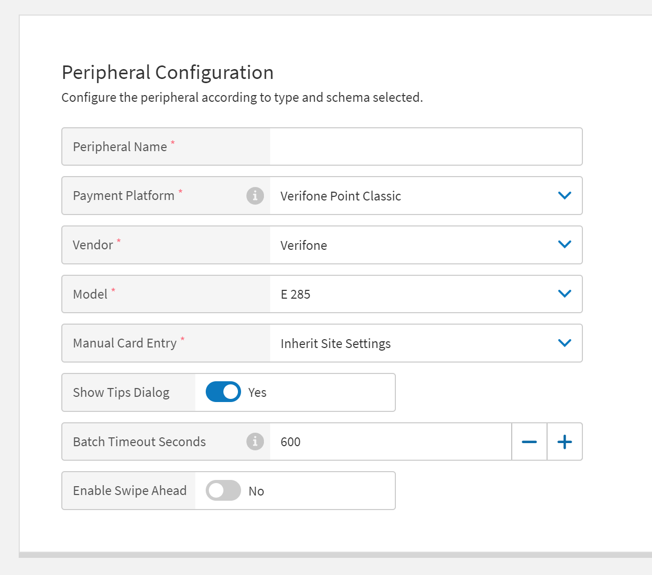Screen dimensions: 652x575
Task: Expand the Vendor selection list
Action: [426, 245]
